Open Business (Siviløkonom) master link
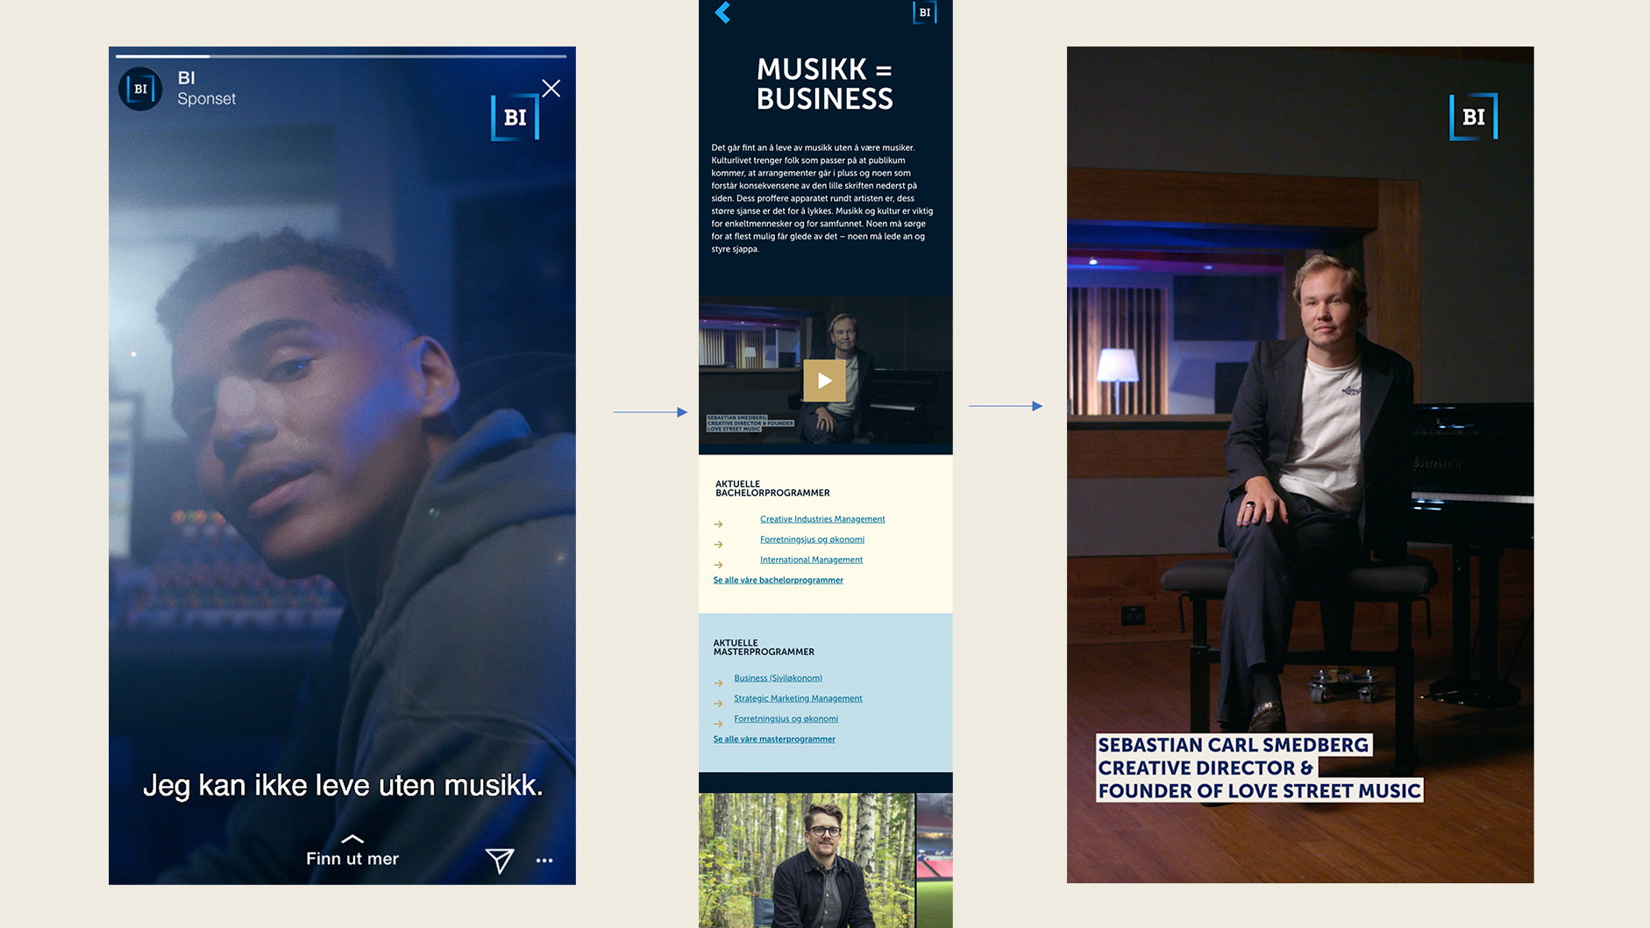 click(x=778, y=678)
